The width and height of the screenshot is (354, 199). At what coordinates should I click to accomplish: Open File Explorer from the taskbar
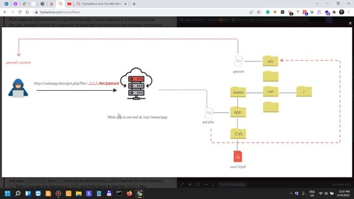79,193
